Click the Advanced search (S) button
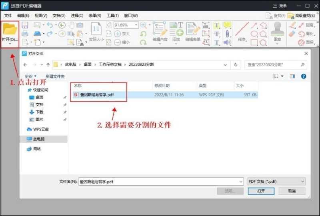Viewport: 320px width, 216px height. [x=301, y=16]
